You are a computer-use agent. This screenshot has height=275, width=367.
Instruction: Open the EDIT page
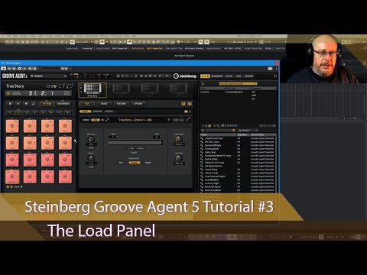[87, 104]
